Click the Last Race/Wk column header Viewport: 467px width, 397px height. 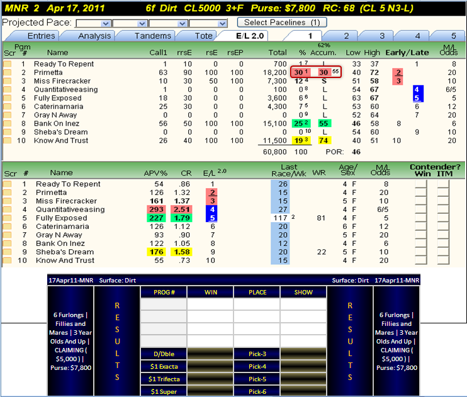click(x=289, y=171)
